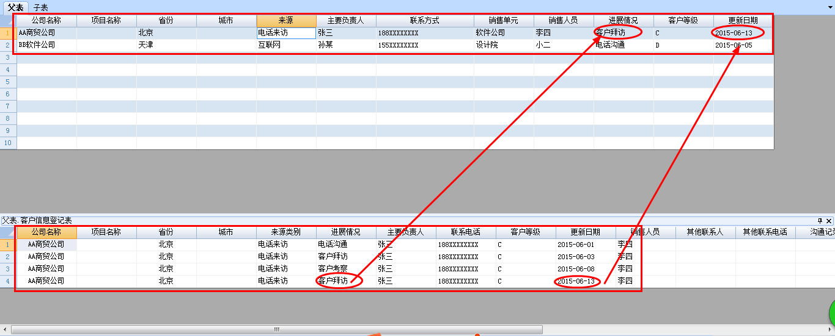Click the 天津 province cell
Viewport: 835px width, 336px height.
[166, 45]
